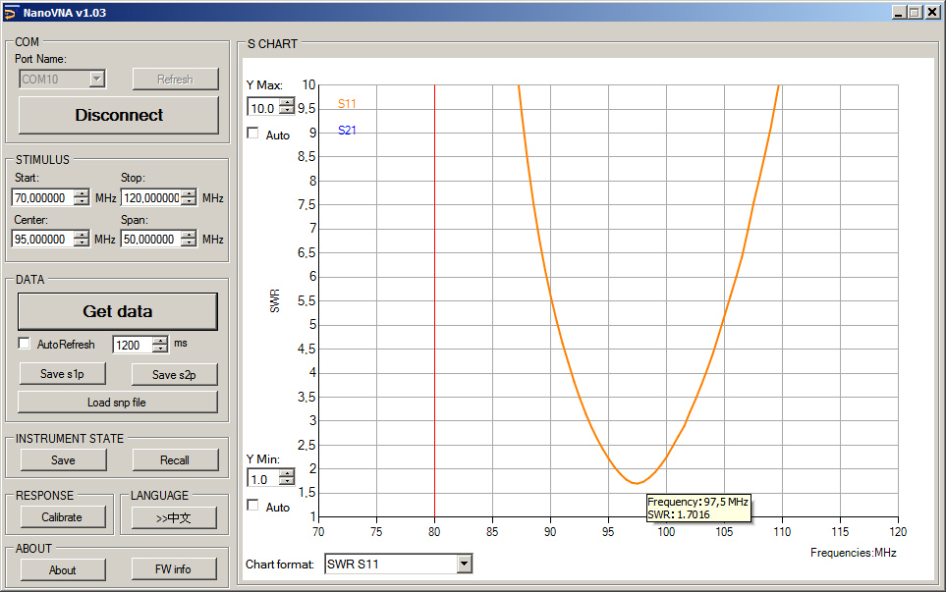The image size is (946, 592).
Task: Enable the AutoRefresh checkbox
Action: coord(25,345)
